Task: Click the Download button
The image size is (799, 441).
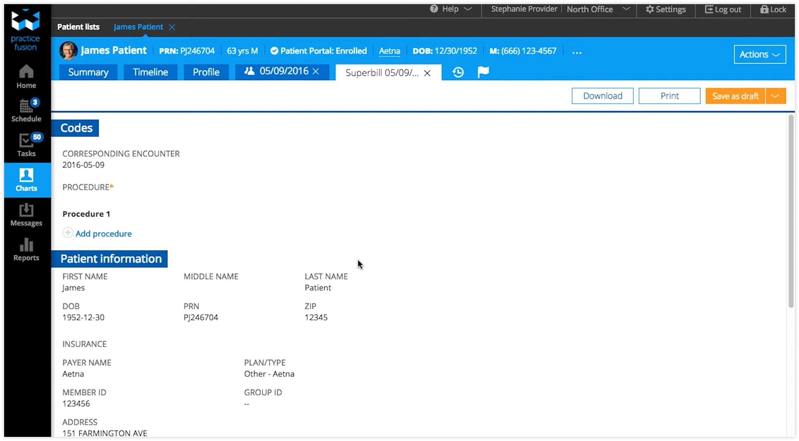Action: point(602,96)
